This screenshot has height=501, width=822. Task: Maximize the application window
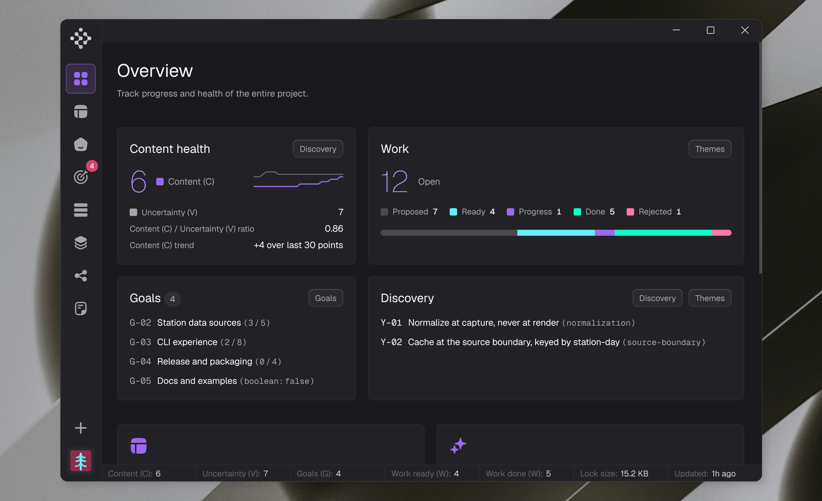tap(710, 30)
